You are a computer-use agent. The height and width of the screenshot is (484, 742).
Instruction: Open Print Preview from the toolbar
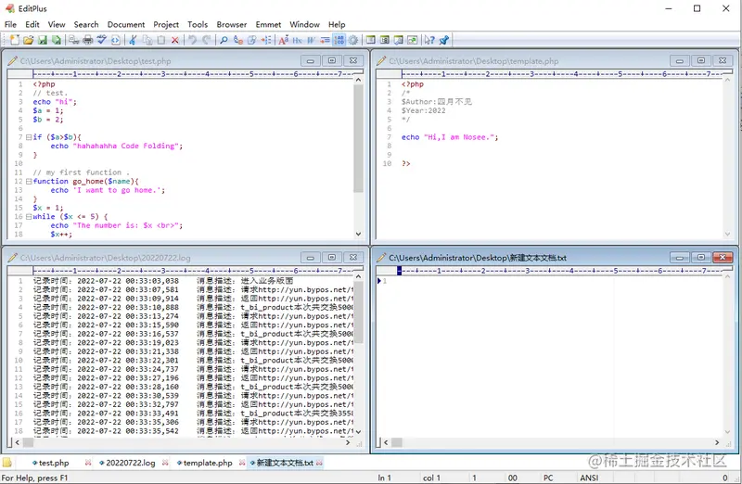coord(73,40)
